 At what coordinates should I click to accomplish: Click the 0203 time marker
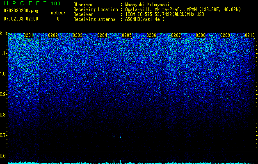[x=78, y=35]
